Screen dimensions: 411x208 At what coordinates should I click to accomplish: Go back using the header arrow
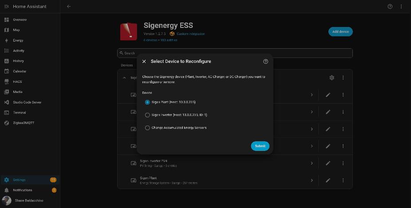pos(69,6)
